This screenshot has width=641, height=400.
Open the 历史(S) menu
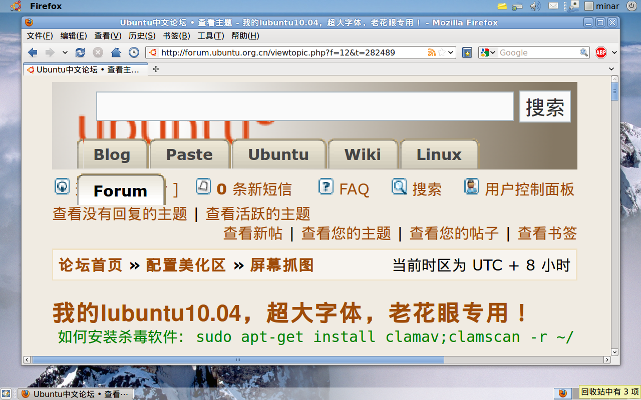point(142,36)
